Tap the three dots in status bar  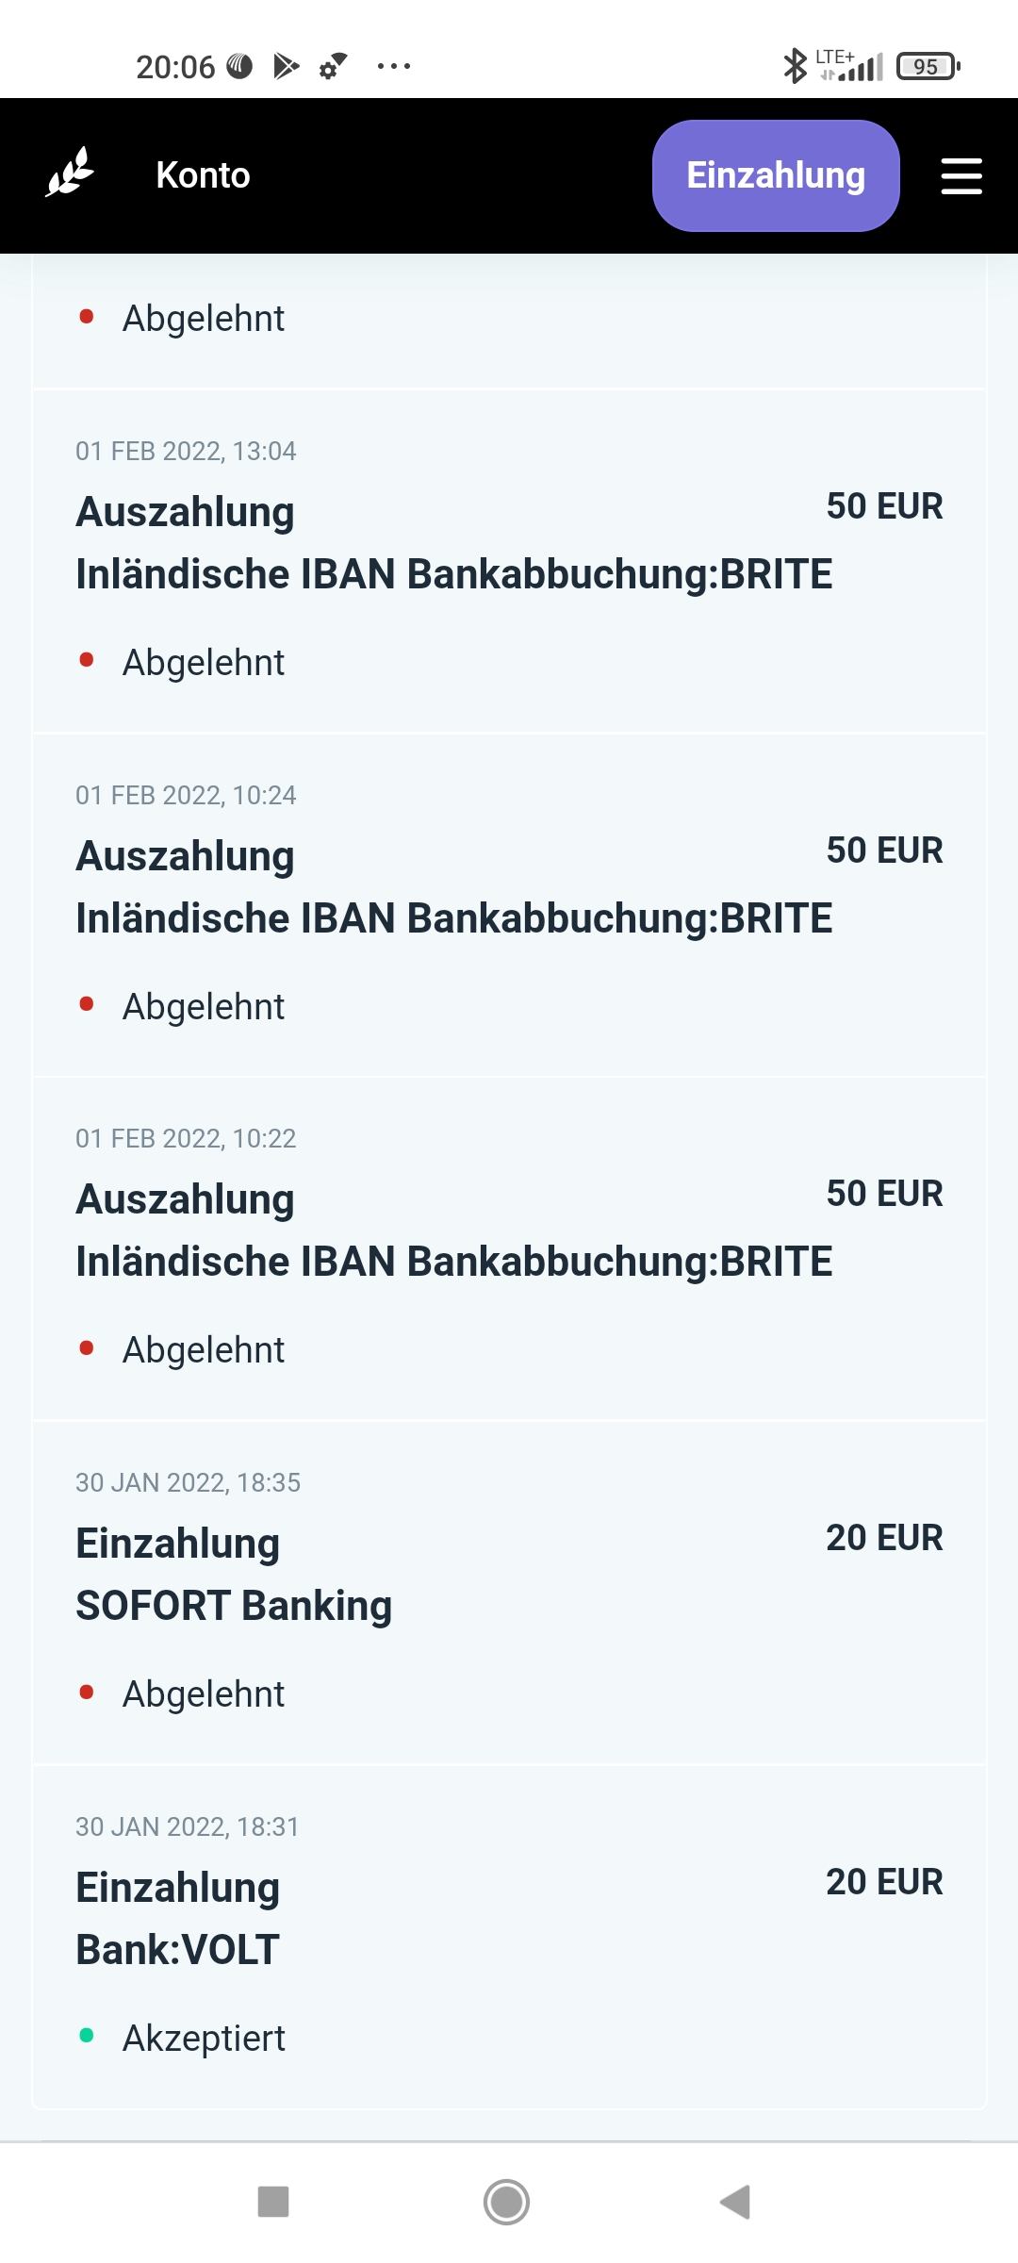pyautogui.click(x=393, y=66)
